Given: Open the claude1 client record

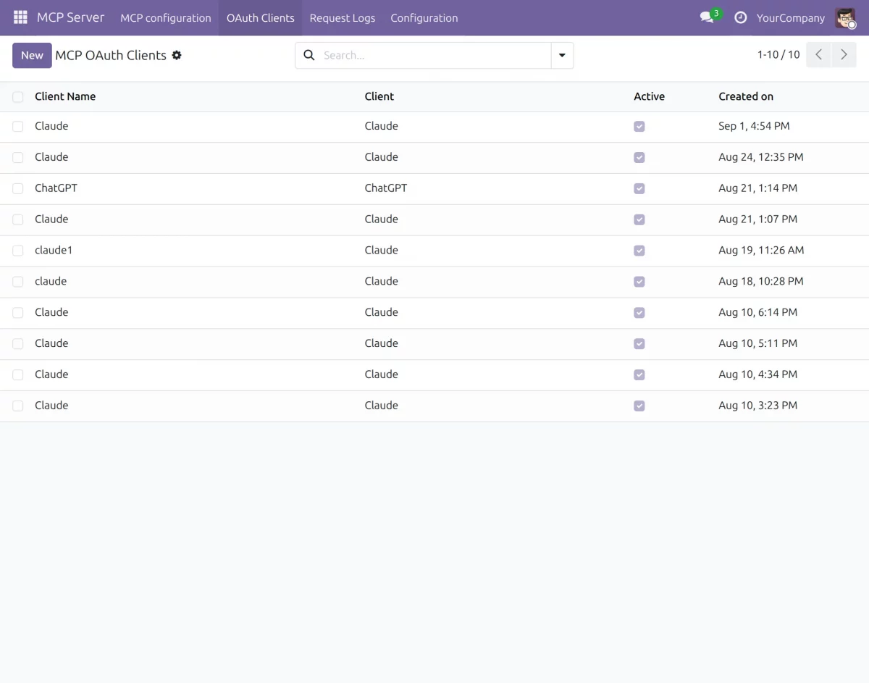Looking at the screenshot, I should [54, 251].
